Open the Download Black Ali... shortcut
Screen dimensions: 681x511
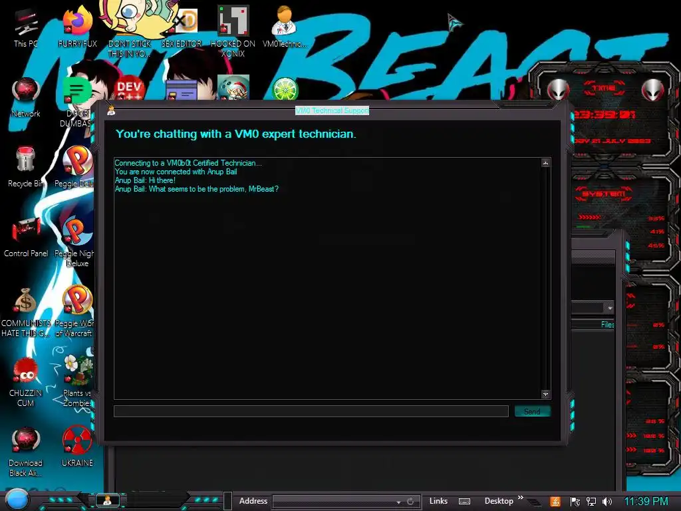pyautogui.click(x=26, y=452)
